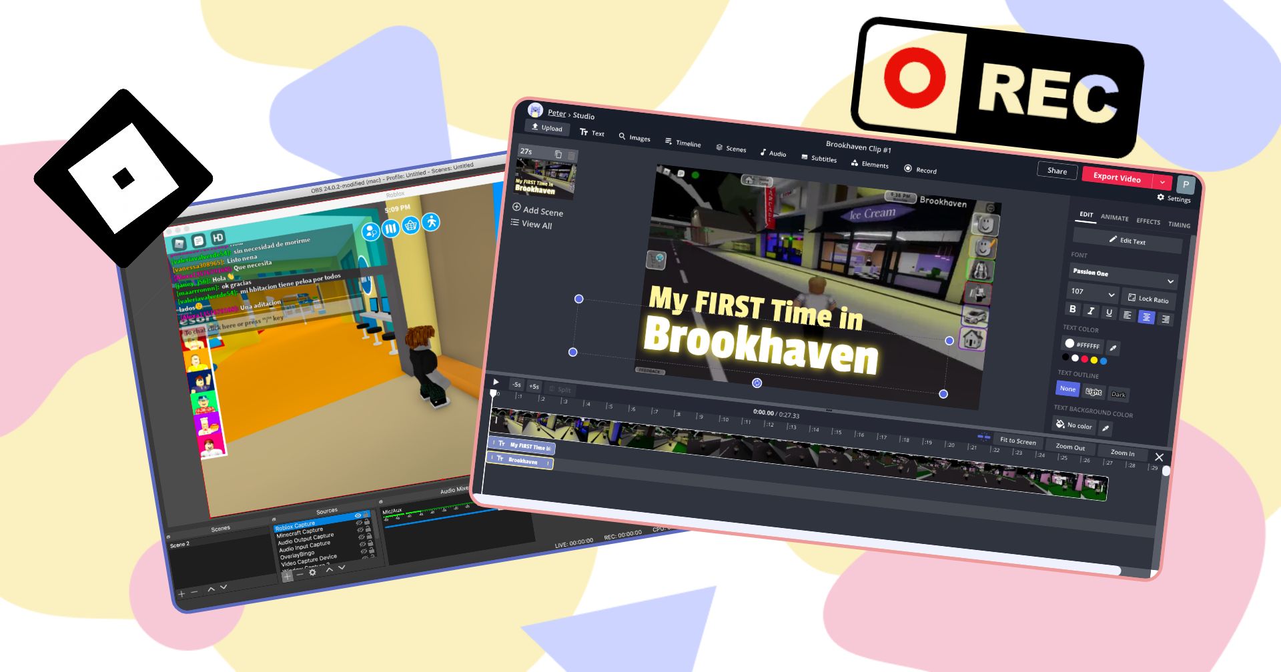Click the rotate handle below the title text
The image size is (1281, 672).
tap(757, 383)
